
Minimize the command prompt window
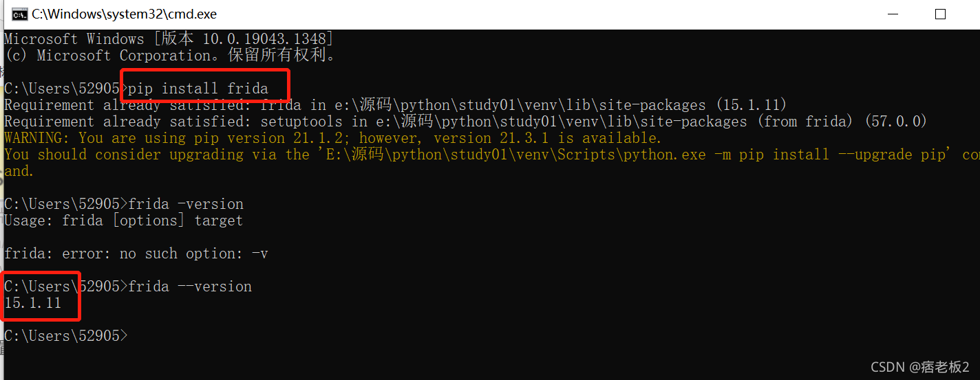[x=893, y=14]
